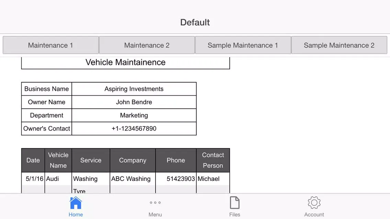The image size is (390, 219).
Task: Select the +1-1234567890 phone cell
Action: coord(134,129)
